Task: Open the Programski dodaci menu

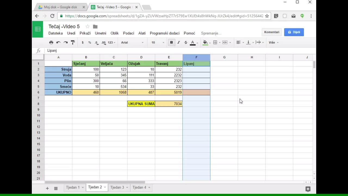Action: [x=165, y=33]
